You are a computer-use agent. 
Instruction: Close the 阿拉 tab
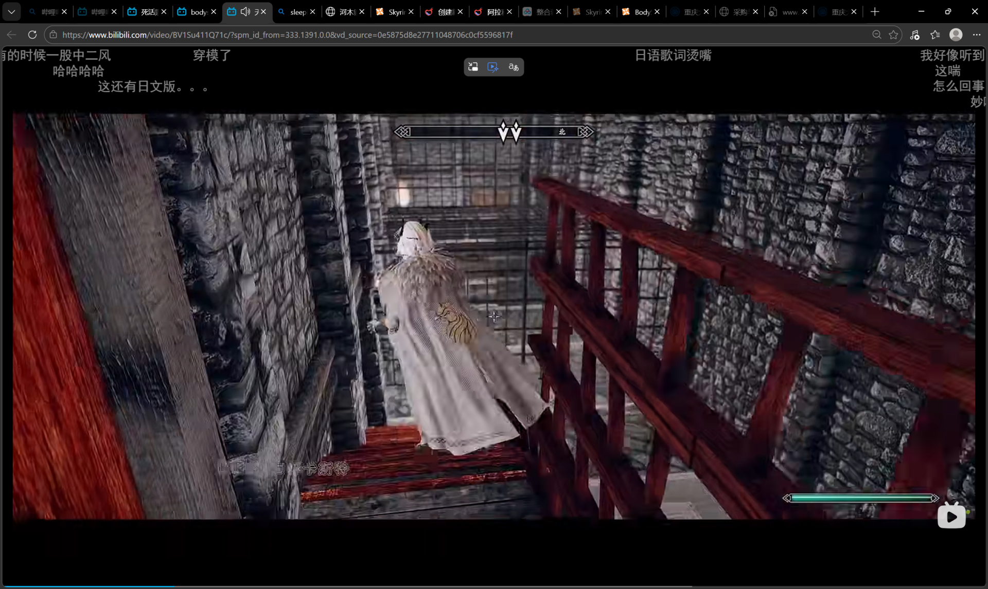pyautogui.click(x=509, y=11)
